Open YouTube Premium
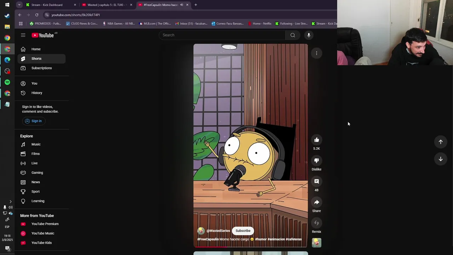Image resolution: width=453 pixels, height=255 pixels. (x=41, y=224)
